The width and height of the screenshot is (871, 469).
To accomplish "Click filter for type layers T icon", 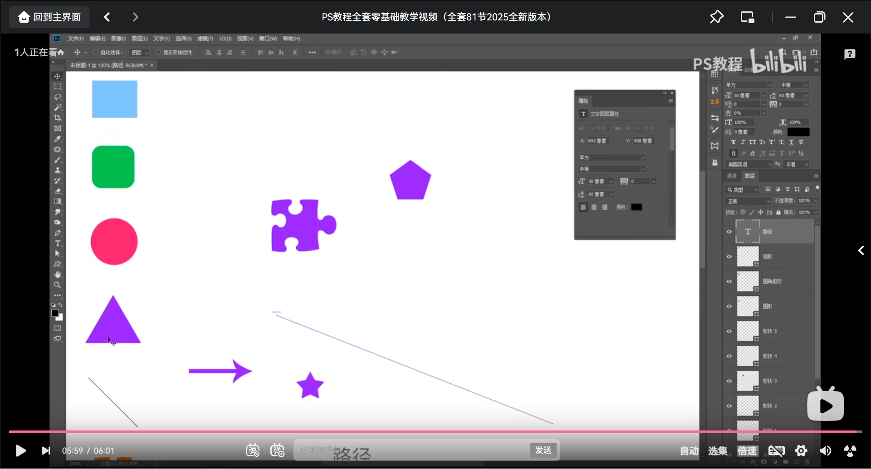I will pos(788,189).
